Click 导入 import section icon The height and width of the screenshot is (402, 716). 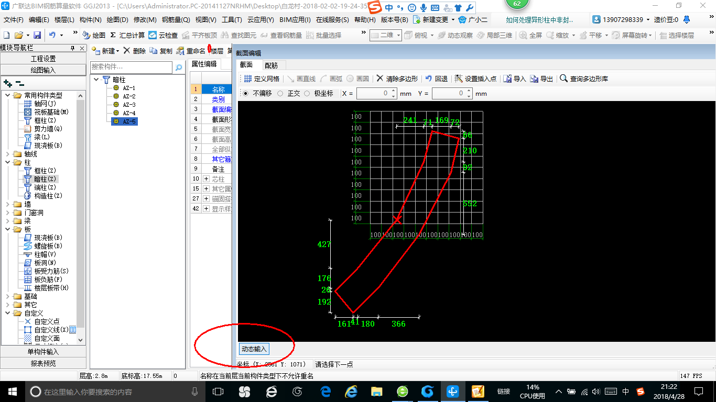514,79
